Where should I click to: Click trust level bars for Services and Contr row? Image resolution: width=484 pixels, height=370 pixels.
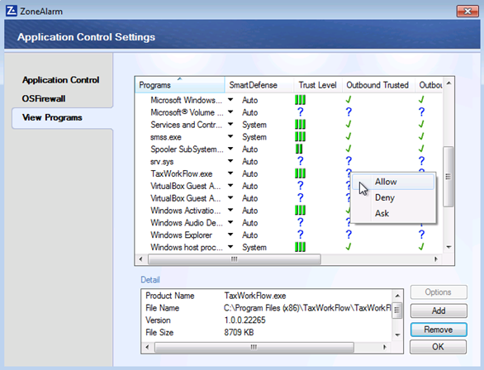[300, 125]
